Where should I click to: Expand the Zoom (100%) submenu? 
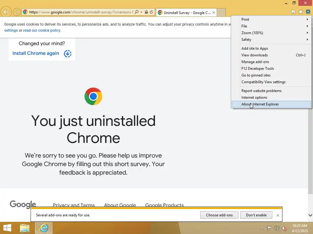click(271, 33)
